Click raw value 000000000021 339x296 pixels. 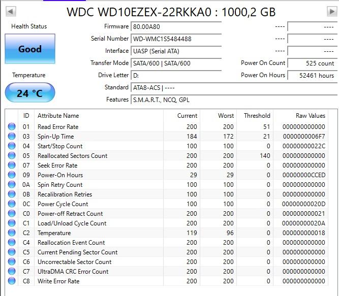tap(304, 214)
